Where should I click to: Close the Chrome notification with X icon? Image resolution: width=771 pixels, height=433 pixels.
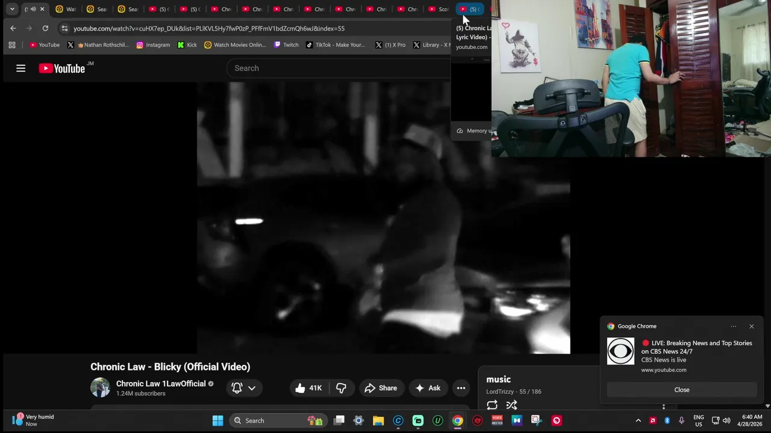point(751,326)
